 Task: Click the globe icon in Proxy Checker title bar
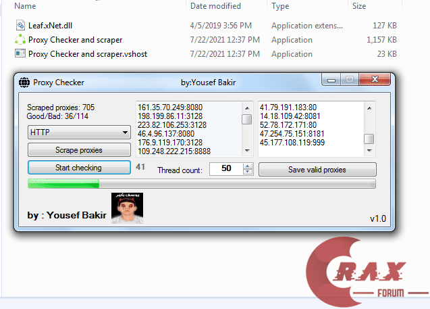[24, 82]
